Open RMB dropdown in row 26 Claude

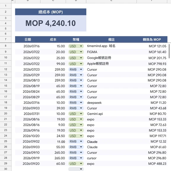click(x=76, y=147)
